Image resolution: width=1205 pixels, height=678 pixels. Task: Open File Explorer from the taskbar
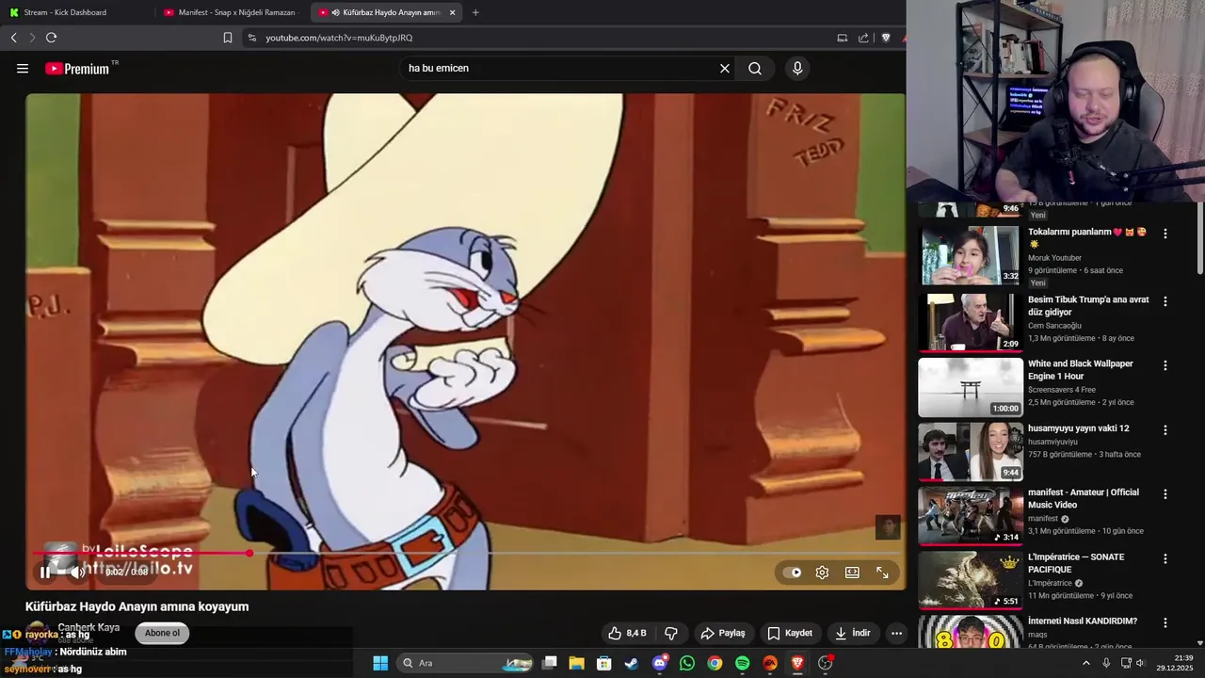point(576,663)
